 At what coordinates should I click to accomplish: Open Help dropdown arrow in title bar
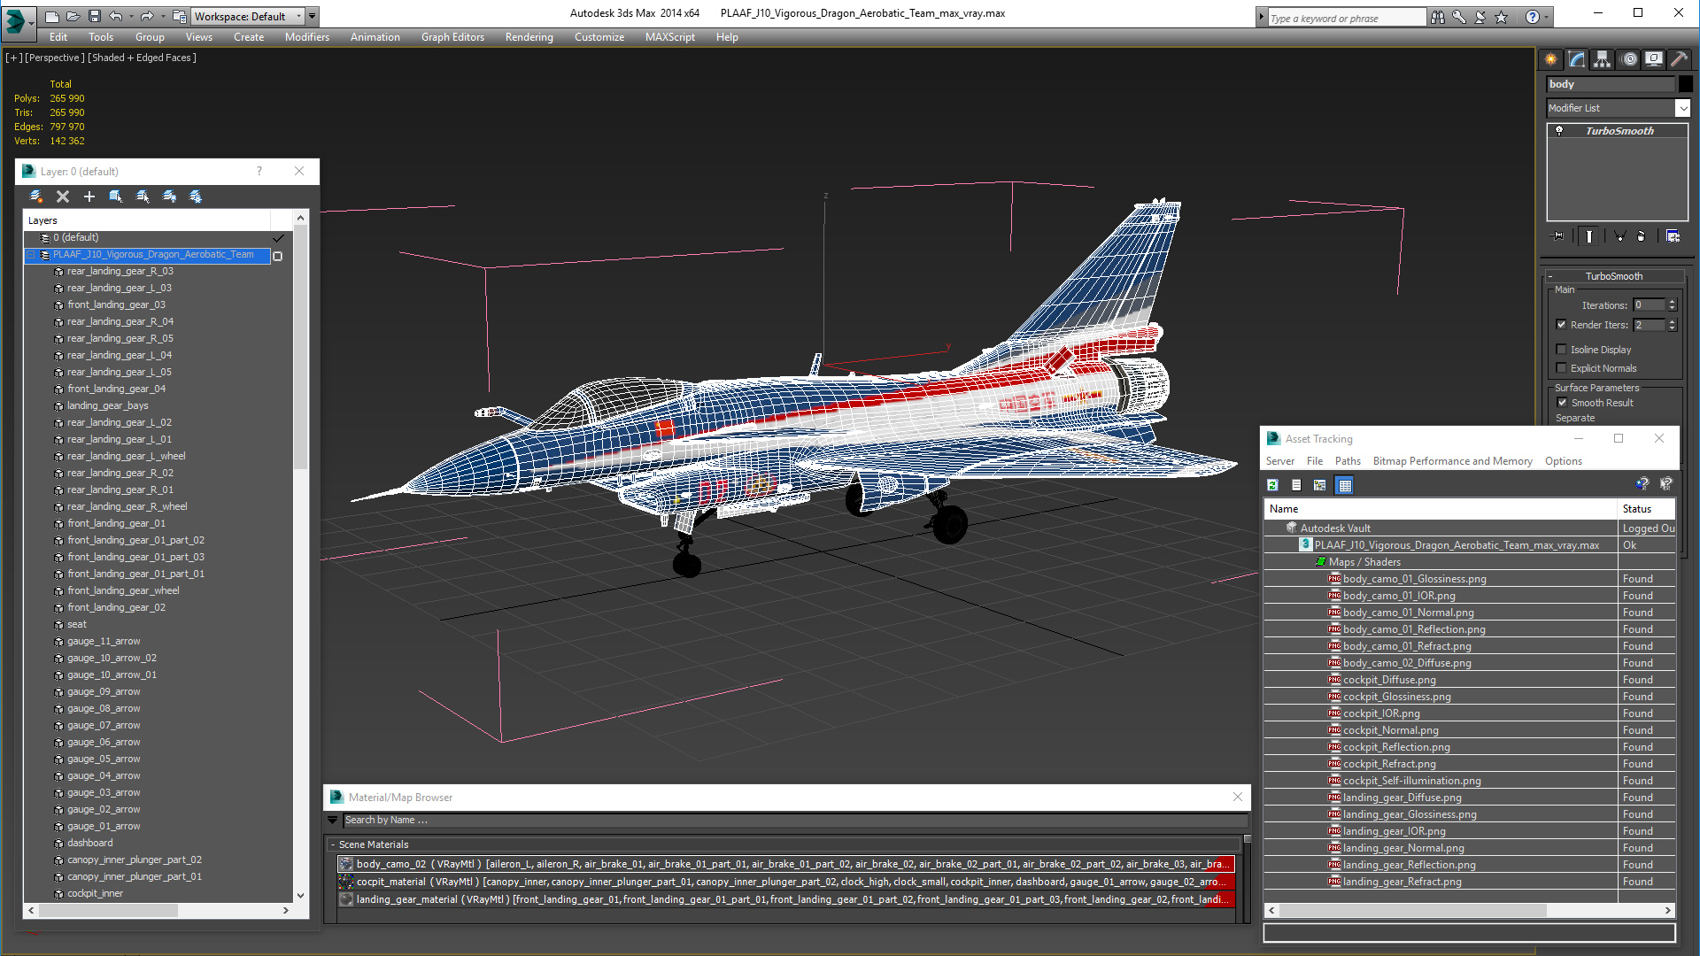click(x=1547, y=17)
